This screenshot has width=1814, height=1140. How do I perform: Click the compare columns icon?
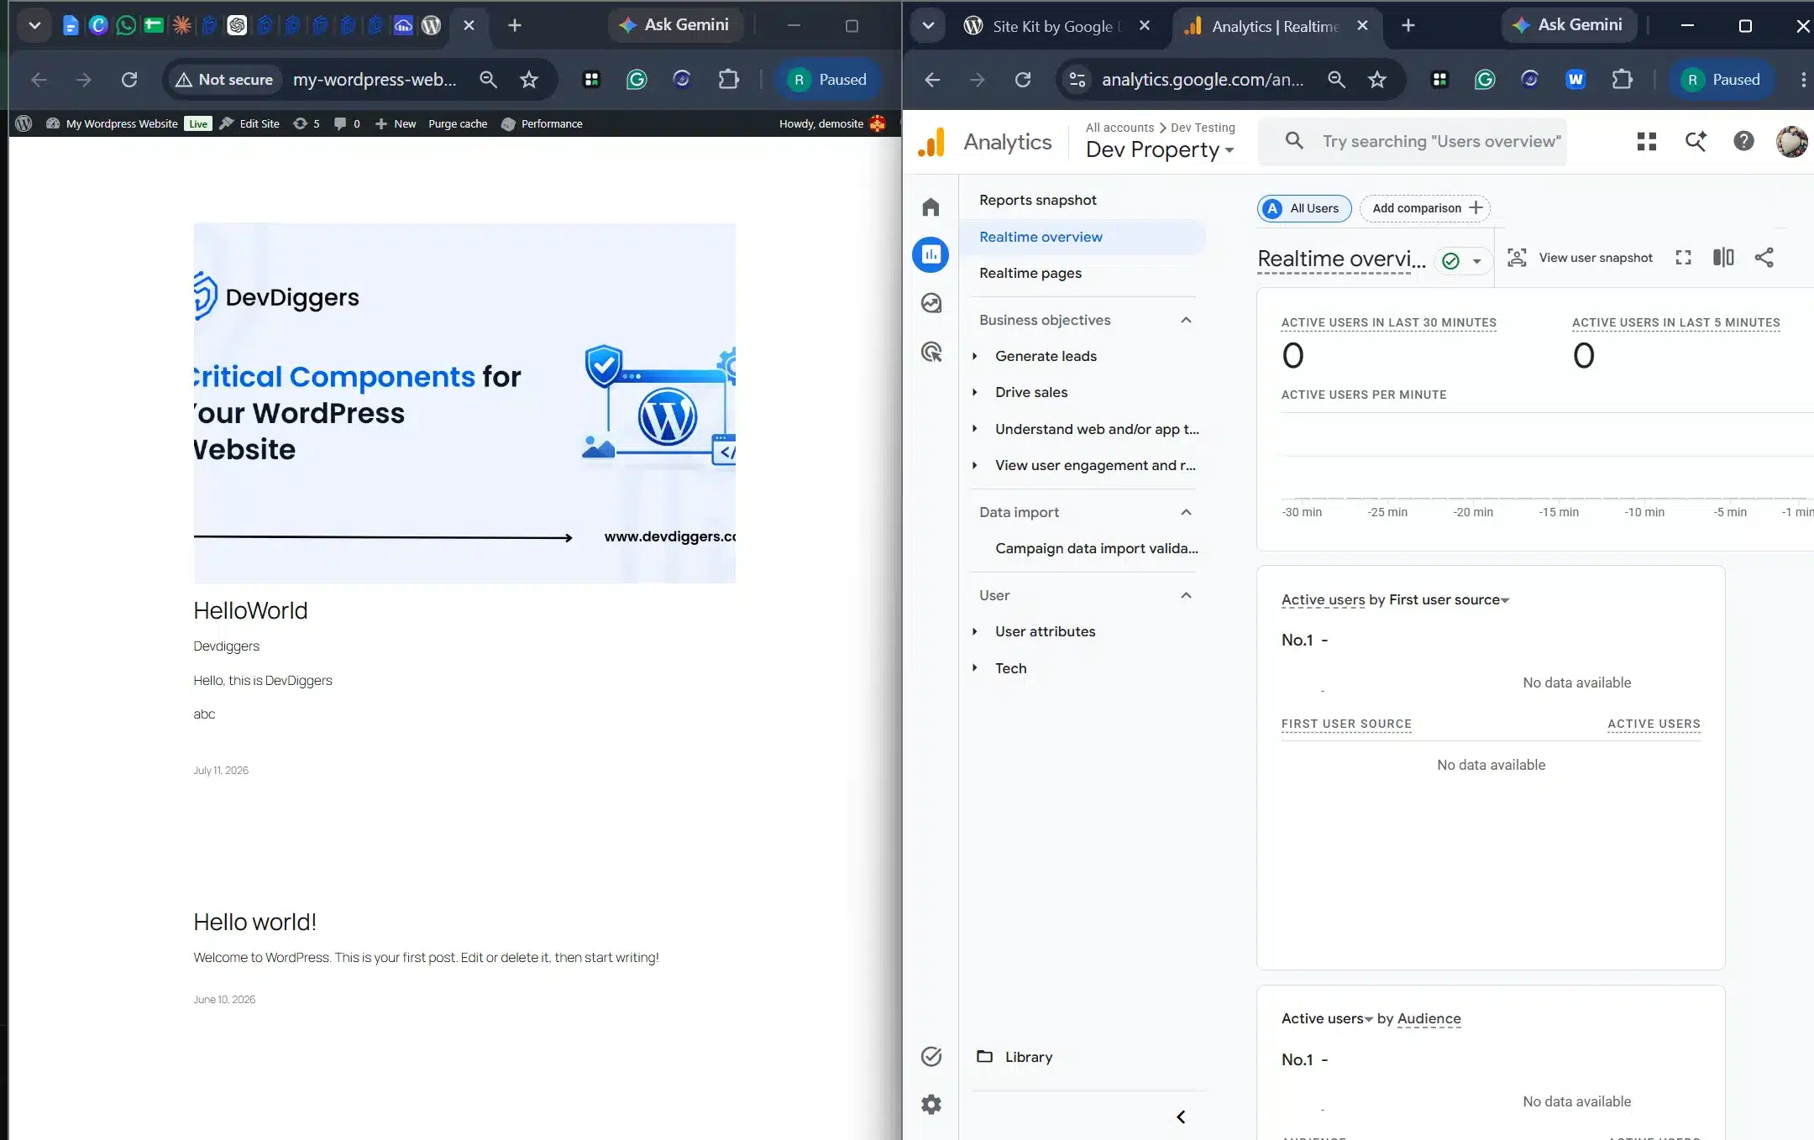1723,258
